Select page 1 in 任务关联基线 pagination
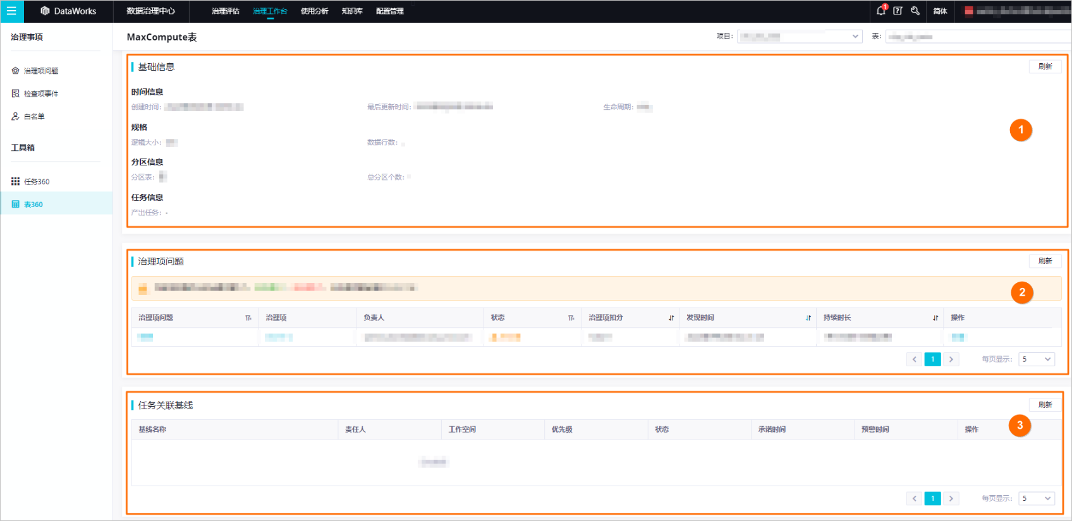Screen dimensions: 1072x521 pyautogui.click(x=932, y=498)
